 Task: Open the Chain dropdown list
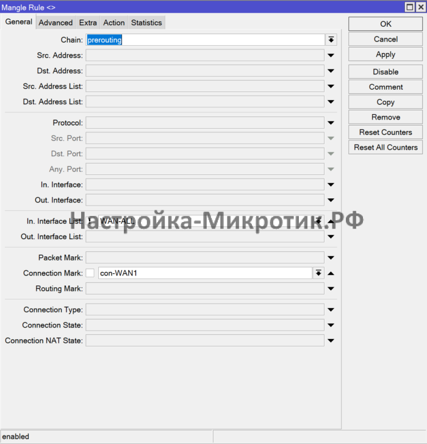pos(331,40)
